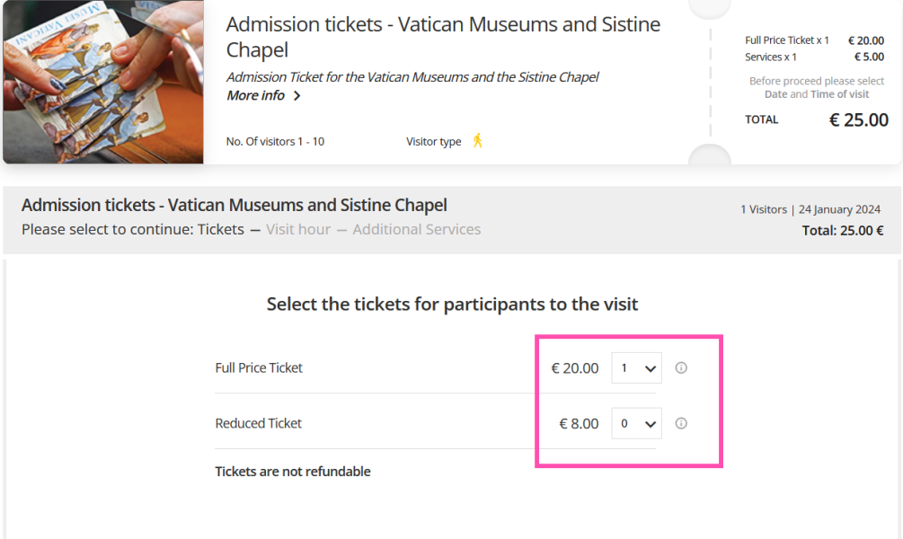Switch to the Additional Services step

pos(417,229)
